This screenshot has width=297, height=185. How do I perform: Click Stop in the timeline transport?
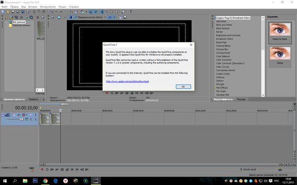67,169
